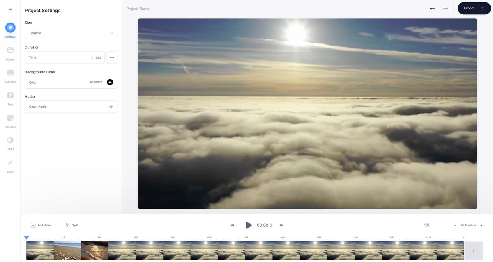493x262 pixels.
Task: Click Add Video button
Action: (x=41, y=225)
